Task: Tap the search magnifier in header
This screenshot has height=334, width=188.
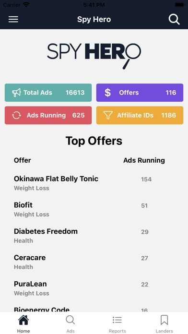Action: pyautogui.click(x=174, y=19)
